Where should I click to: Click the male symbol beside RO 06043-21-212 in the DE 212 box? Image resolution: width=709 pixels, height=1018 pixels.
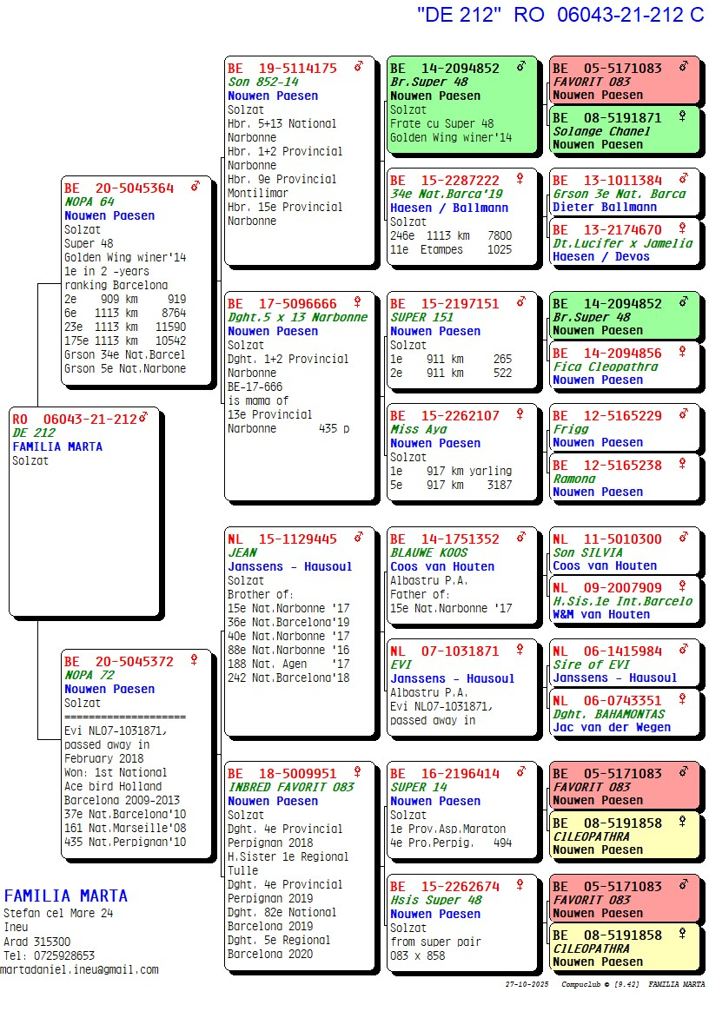click(x=143, y=419)
